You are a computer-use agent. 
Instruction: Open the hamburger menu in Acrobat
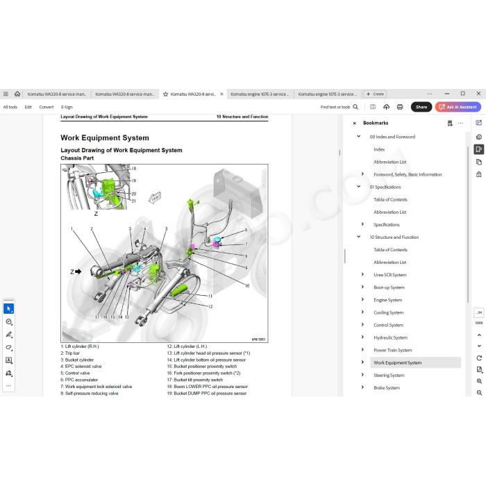[x=6, y=94]
